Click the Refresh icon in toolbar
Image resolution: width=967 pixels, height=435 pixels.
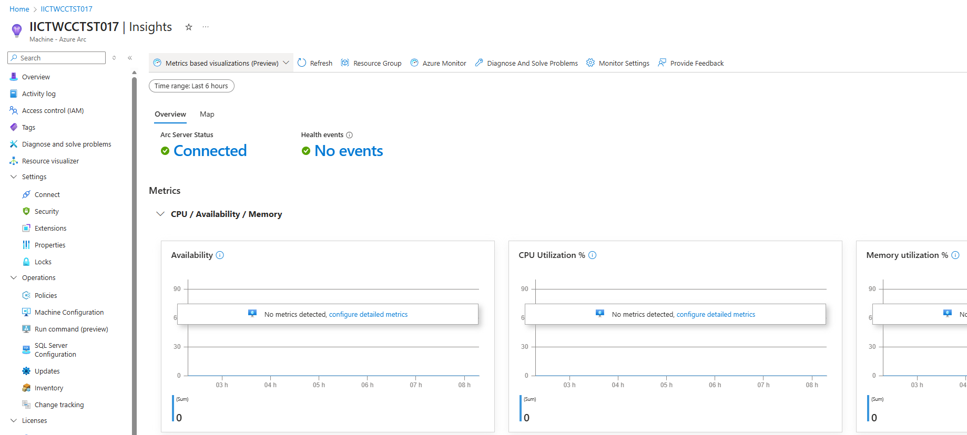pos(302,63)
